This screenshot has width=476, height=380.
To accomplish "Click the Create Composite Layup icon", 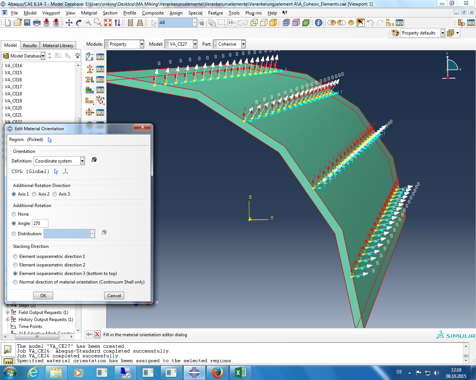I will click(90, 90).
